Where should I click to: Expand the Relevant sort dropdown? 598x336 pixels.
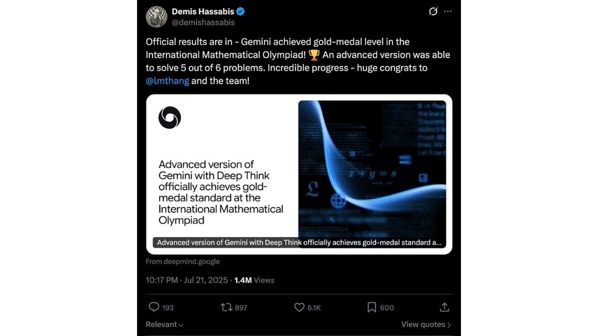point(164,325)
